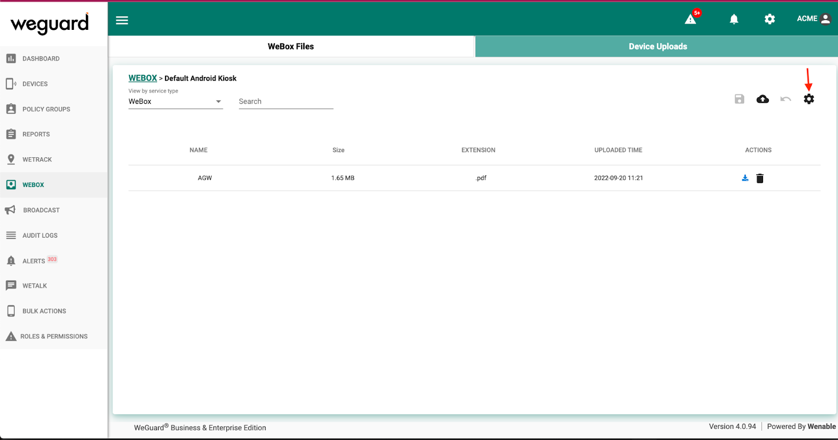The width and height of the screenshot is (838, 440).
Task: Click the .pdf extension cell
Action: tap(481, 178)
